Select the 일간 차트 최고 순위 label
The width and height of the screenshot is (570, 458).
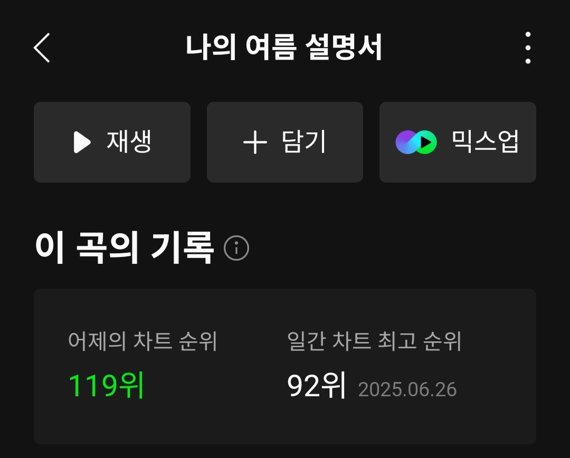[374, 341]
